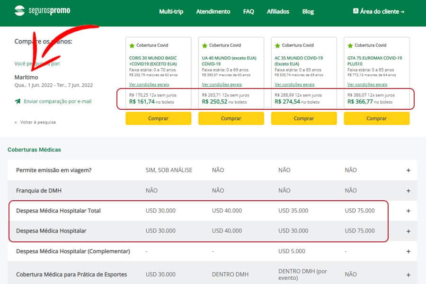
Task: Click green star on CORIS 30 plan card
Action: click(x=132, y=45)
